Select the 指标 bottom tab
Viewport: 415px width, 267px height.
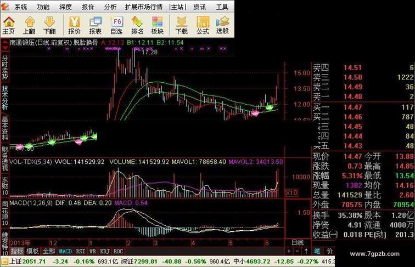(x=17, y=251)
